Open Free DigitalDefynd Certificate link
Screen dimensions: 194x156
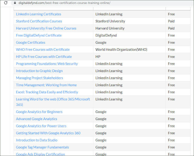pos(39,36)
